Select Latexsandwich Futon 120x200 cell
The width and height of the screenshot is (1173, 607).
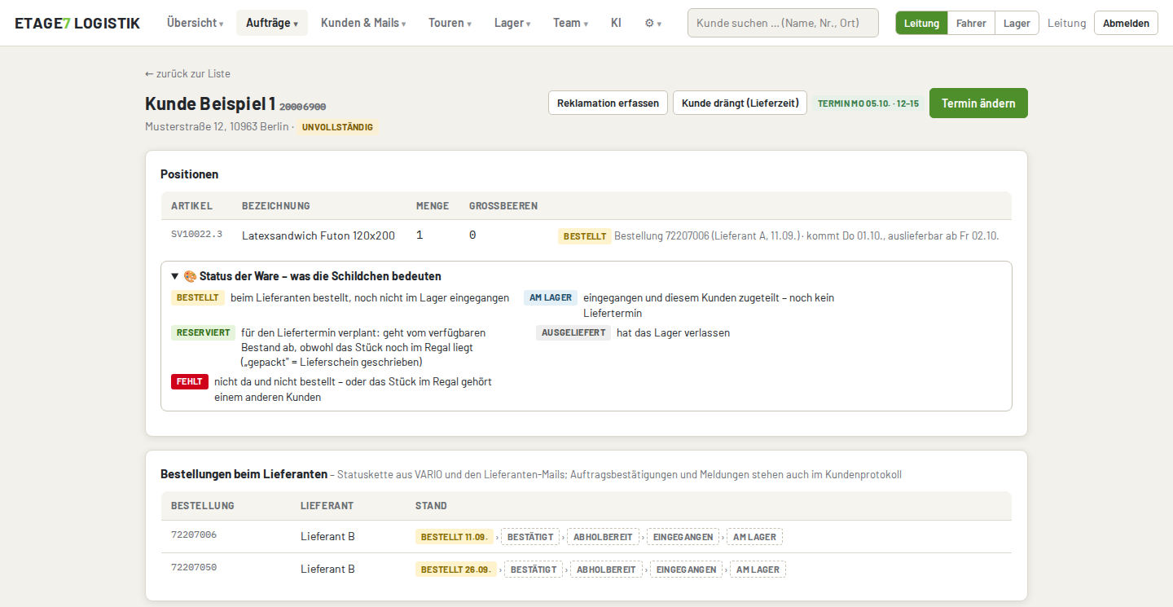click(319, 235)
